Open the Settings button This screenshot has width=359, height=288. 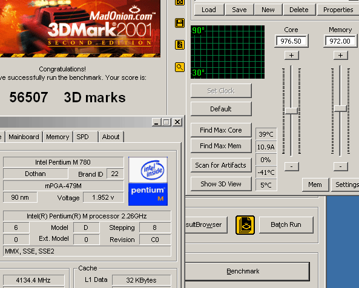coord(346,185)
